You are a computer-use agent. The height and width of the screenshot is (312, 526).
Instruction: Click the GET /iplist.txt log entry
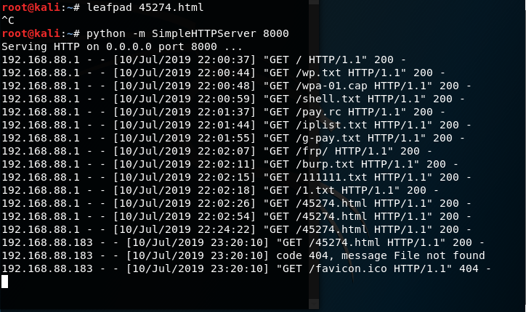click(x=237, y=125)
